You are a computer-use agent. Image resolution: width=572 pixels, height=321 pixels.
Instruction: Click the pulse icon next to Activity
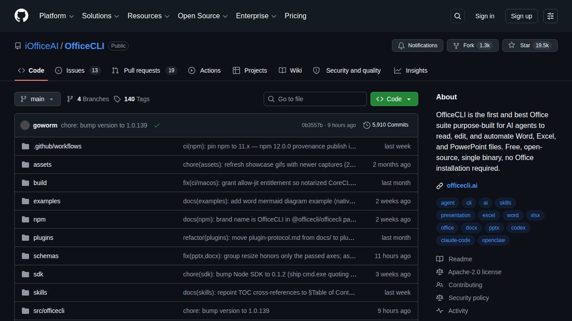click(x=440, y=311)
